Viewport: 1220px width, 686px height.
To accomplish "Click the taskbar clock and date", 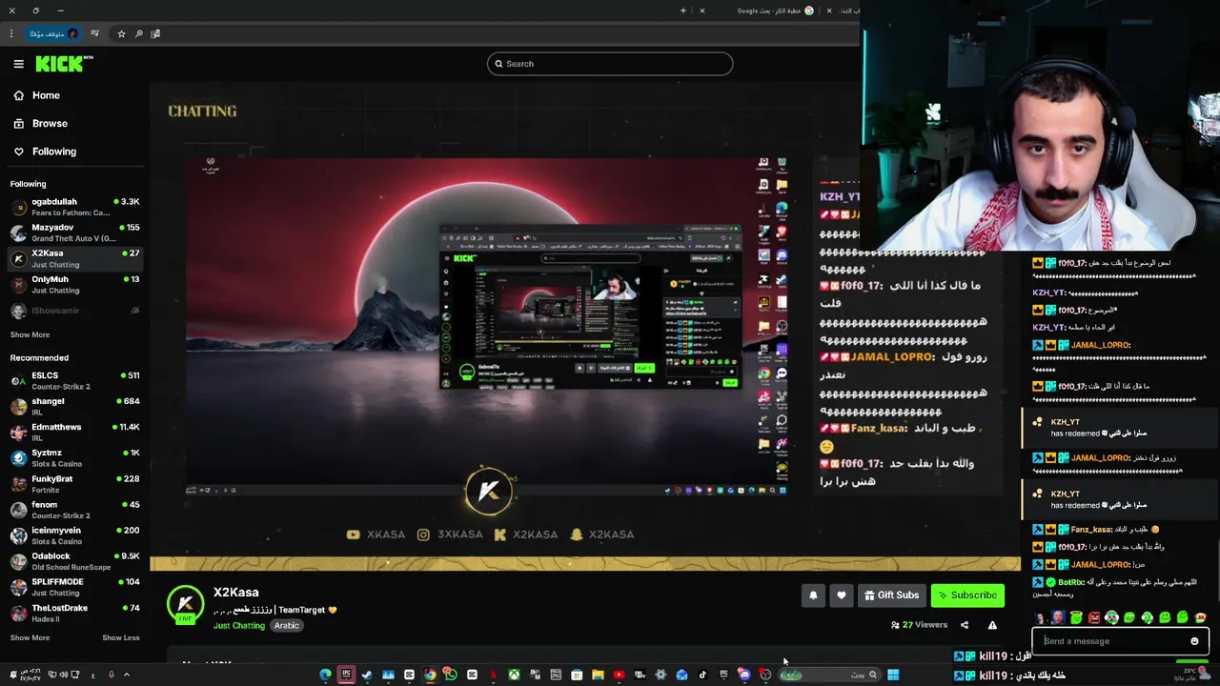I will coord(30,675).
